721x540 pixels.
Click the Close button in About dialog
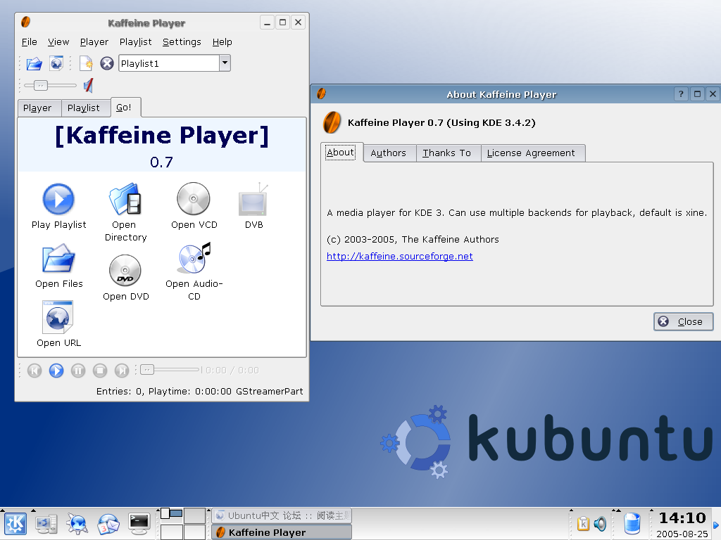point(683,321)
